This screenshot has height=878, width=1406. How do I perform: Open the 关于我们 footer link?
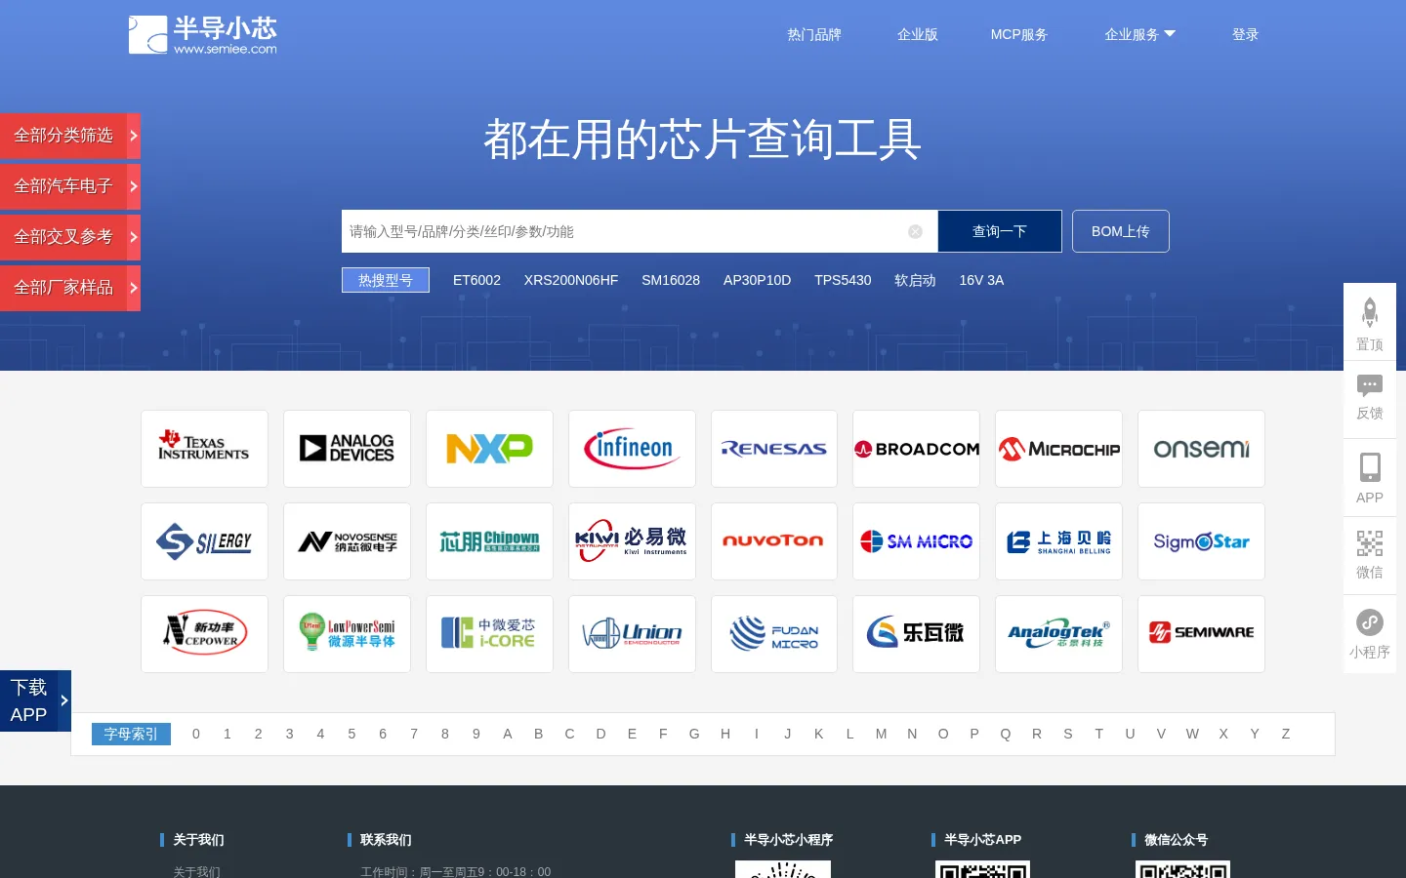[196, 871]
